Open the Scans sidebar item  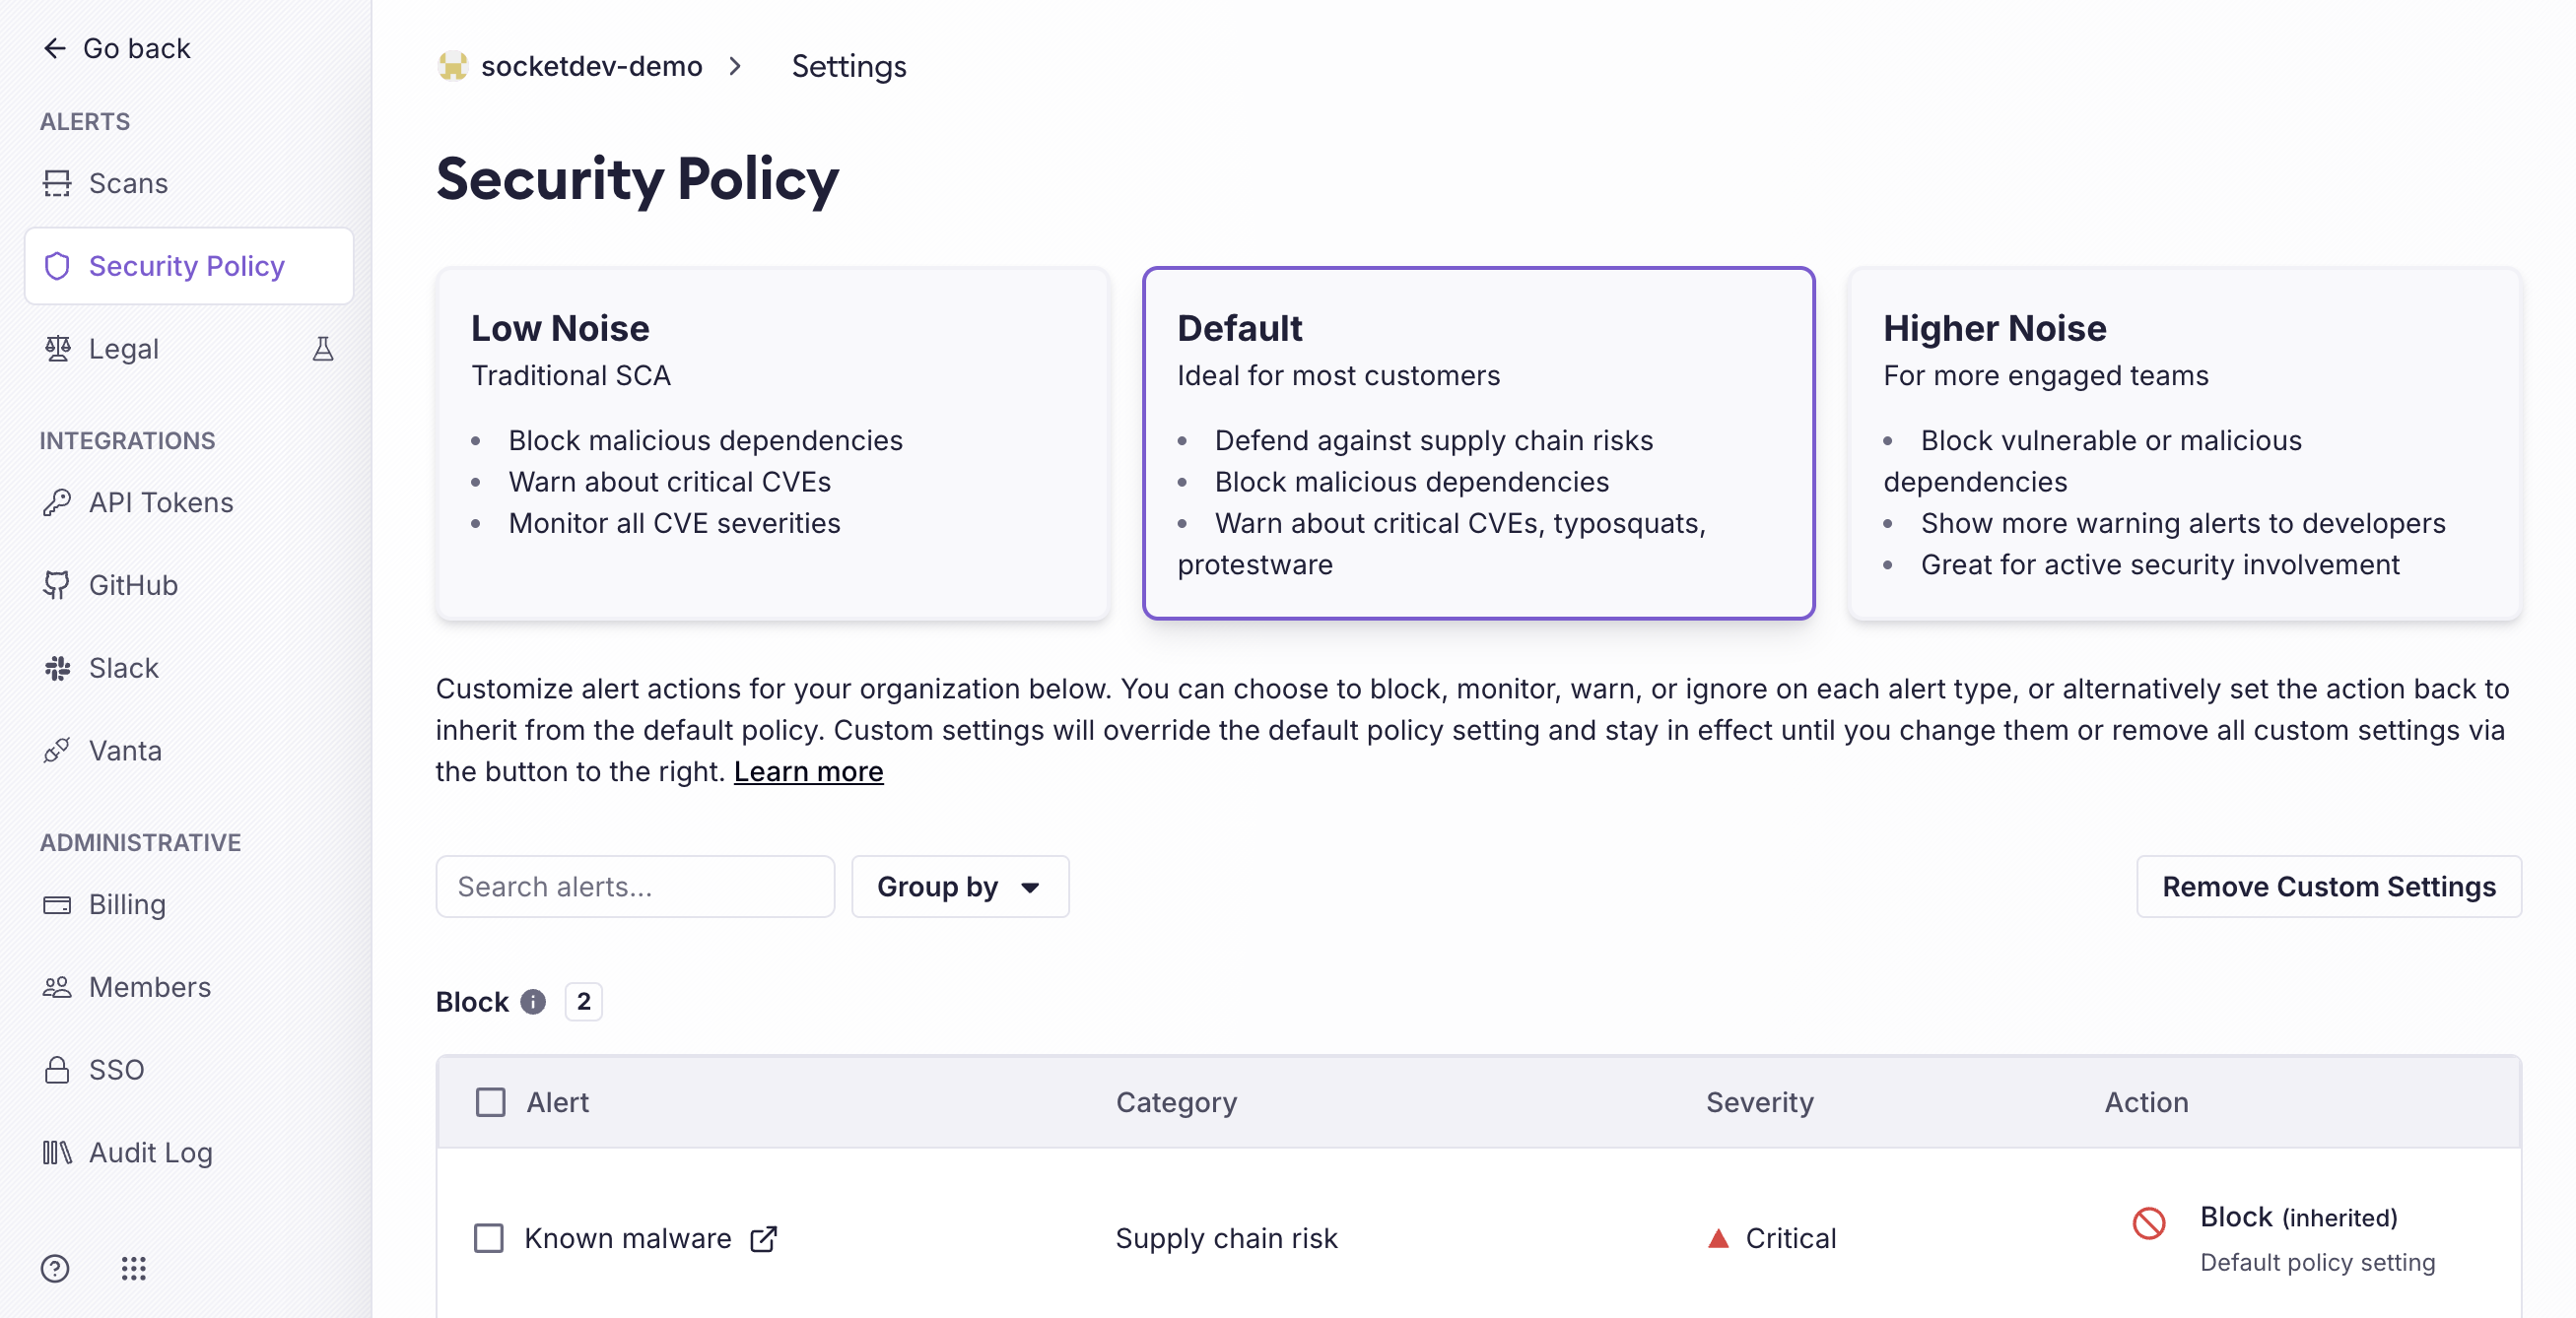tap(128, 183)
